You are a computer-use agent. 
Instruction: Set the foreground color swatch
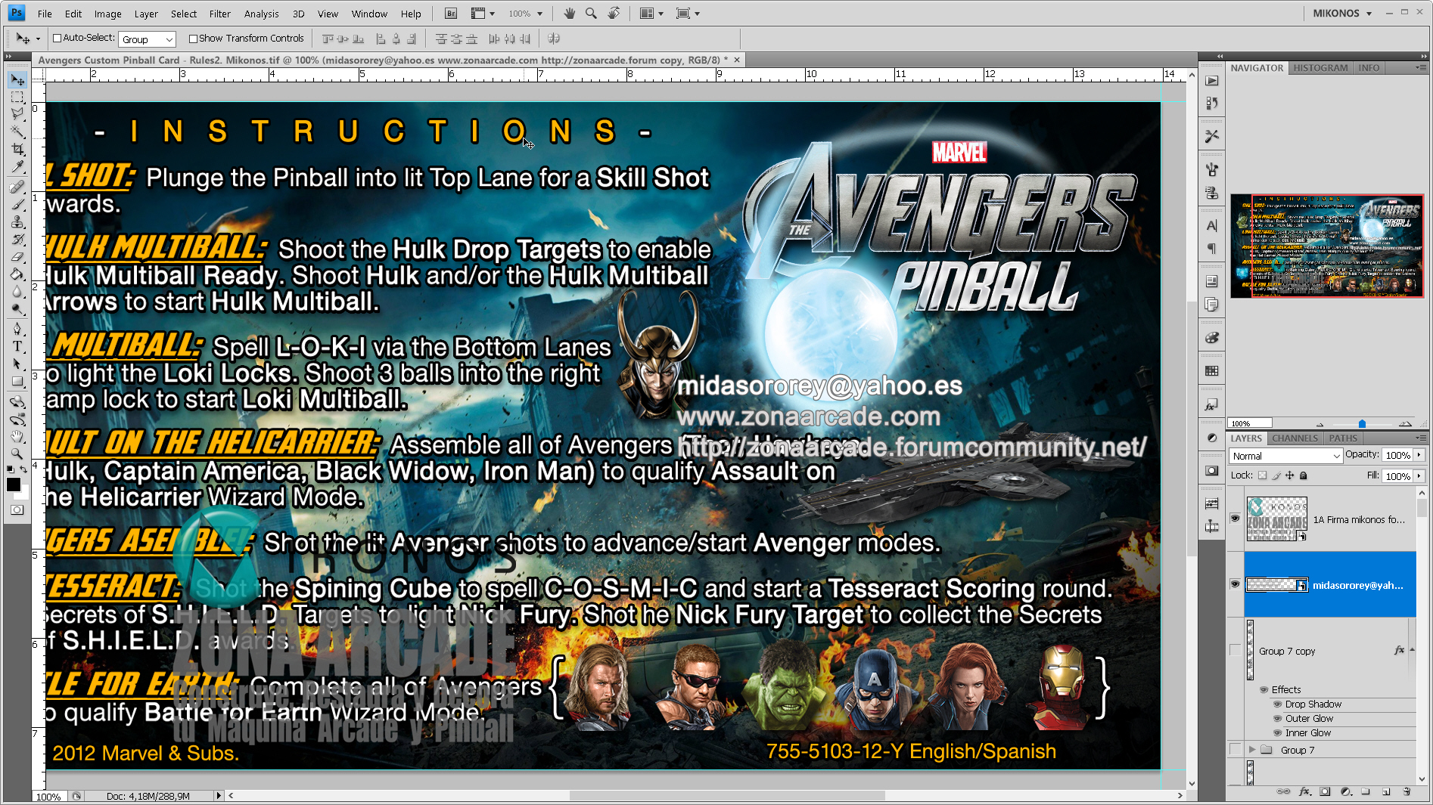click(14, 485)
